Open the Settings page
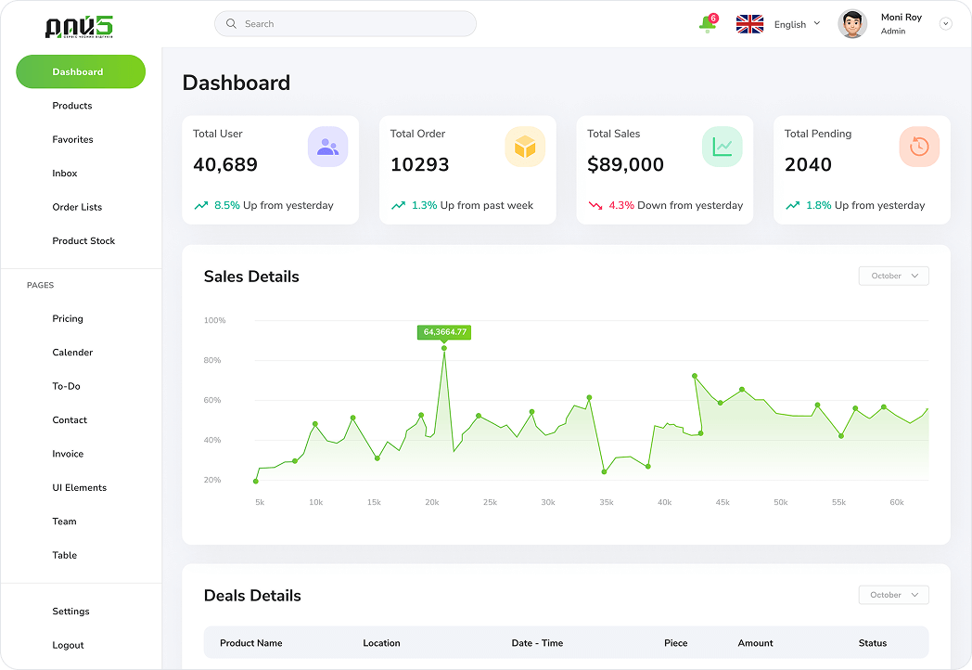The height and width of the screenshot is (670, 972). (70, 612)
